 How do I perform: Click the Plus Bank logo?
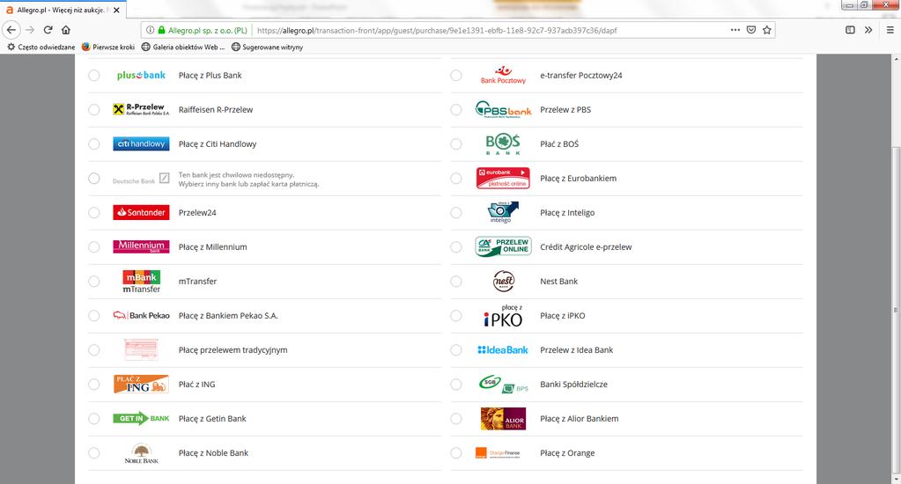[141, 75]
